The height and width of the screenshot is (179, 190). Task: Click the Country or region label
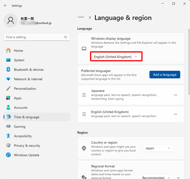pos(104,143)
